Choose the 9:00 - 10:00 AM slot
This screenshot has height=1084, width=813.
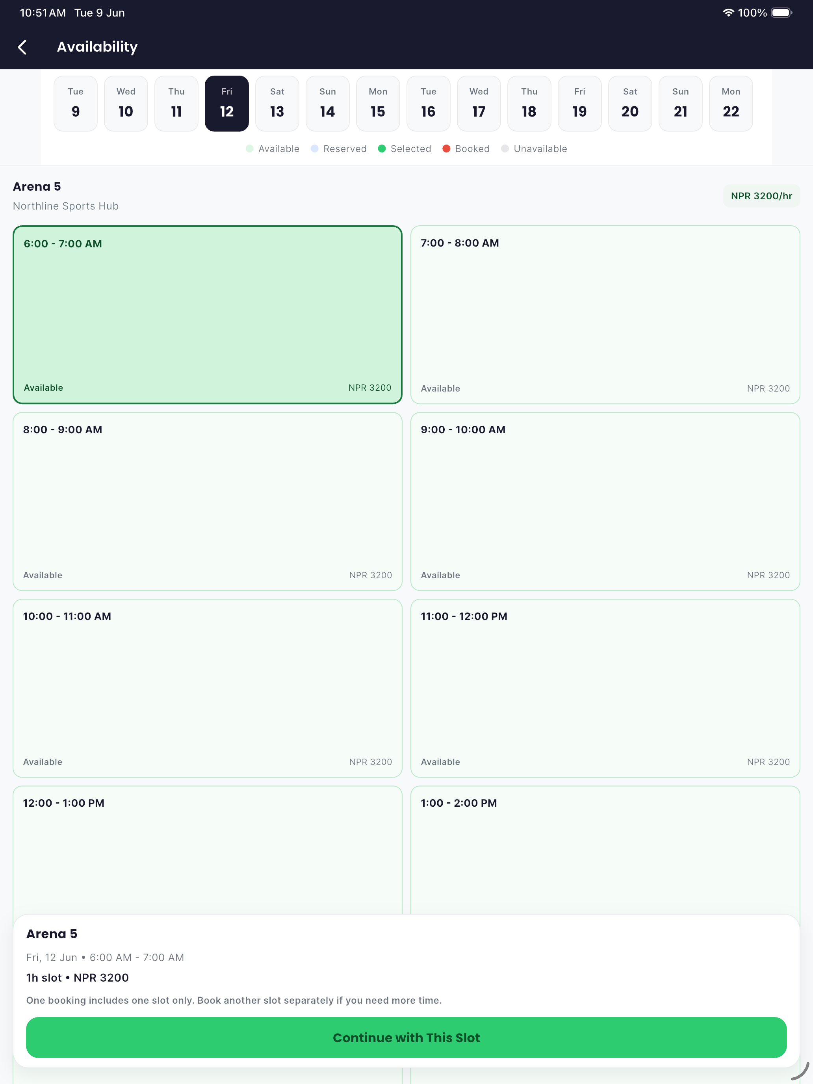tap(605, 501)
